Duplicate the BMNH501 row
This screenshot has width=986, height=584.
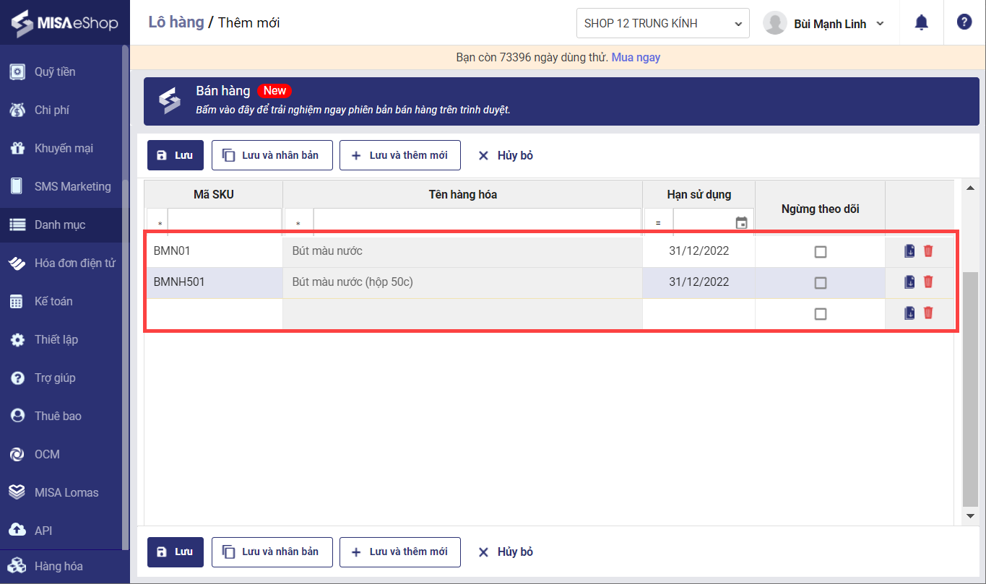point(909,282)
